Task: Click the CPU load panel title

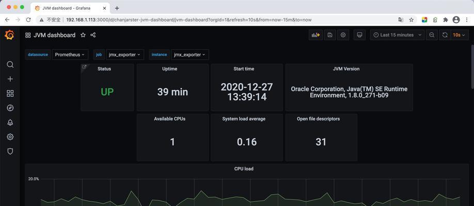Action: (x=244, y=169)
